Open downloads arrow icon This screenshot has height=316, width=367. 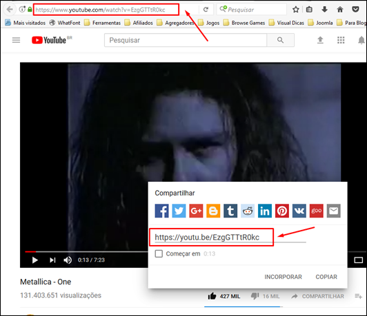(324, 10)
